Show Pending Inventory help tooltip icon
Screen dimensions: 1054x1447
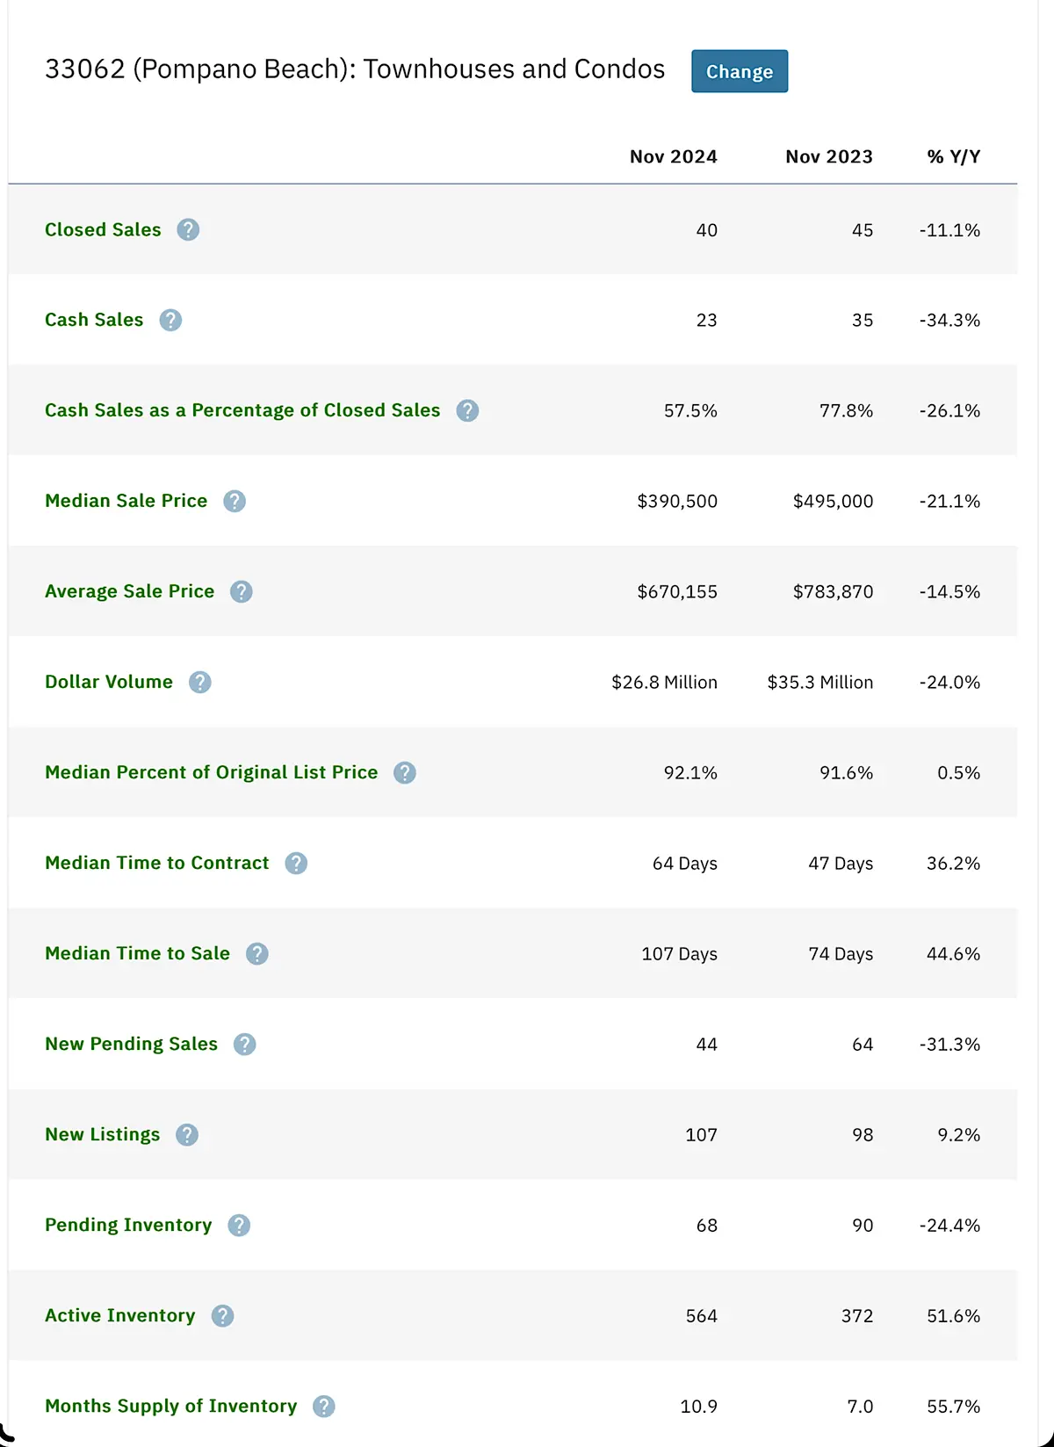click(x=239, y=1225)
